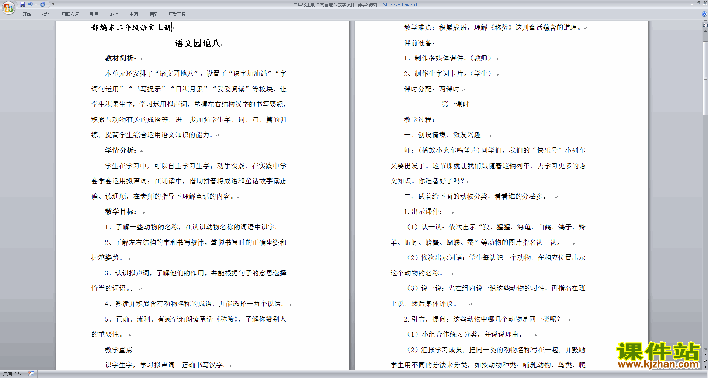Click the line 第一课时 on second page
Image resolution: width=708 pixels, height=378 pixels.
tap(455, 104)
